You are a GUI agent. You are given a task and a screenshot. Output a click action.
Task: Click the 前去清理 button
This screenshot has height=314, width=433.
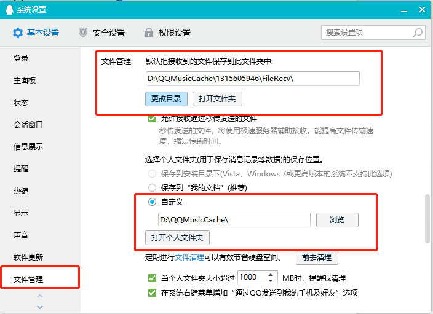(x=317, y=257)
